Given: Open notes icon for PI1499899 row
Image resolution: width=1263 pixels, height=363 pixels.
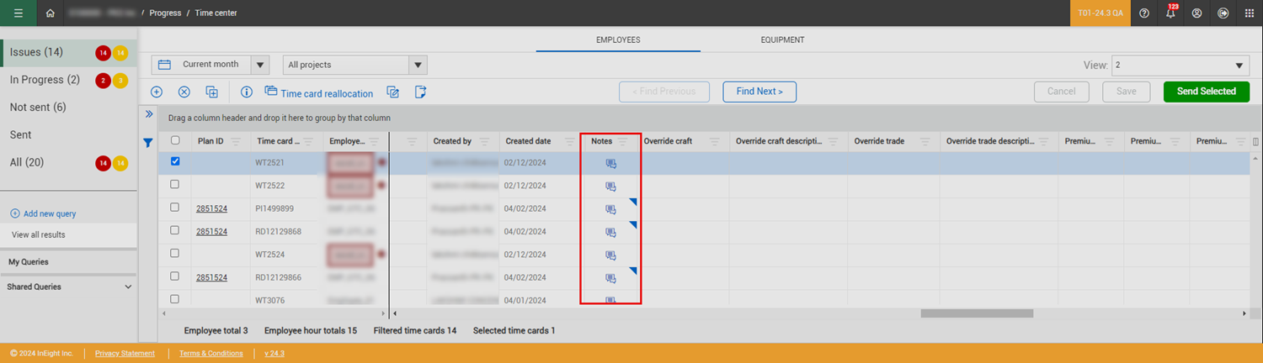Looking at the screenshot, I should (x=611, y=210).
